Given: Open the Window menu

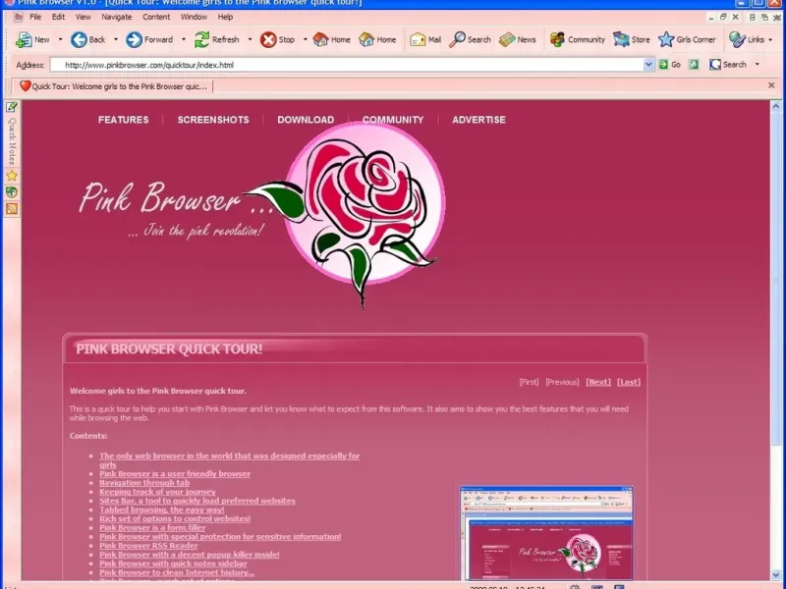Looking at the screenshot, I should tap(194, 17).
